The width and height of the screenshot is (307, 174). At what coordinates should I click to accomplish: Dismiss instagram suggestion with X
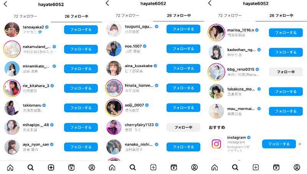(x=300, y=144)
